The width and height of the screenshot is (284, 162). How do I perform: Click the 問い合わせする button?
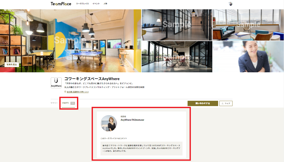click(202, 103)
